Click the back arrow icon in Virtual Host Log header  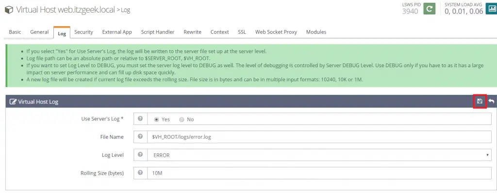491,102
